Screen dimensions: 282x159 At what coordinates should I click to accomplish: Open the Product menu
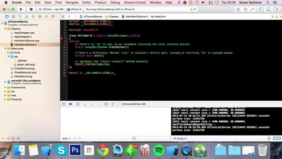(100, 3)
